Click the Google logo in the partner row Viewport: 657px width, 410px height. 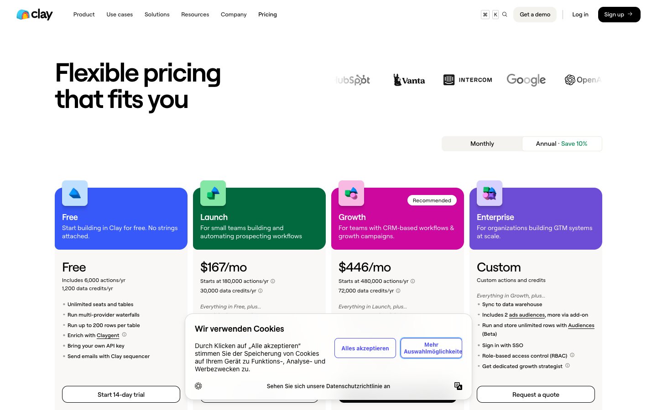526,80
